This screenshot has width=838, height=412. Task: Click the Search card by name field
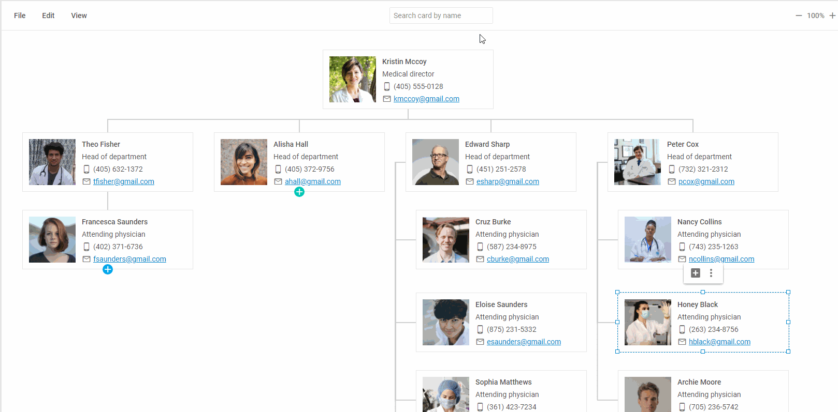(441, 16)
